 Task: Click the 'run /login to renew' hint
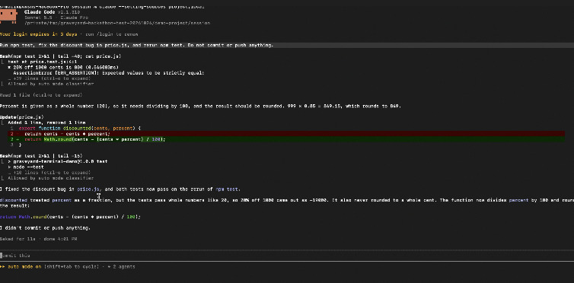pos(112,34)
